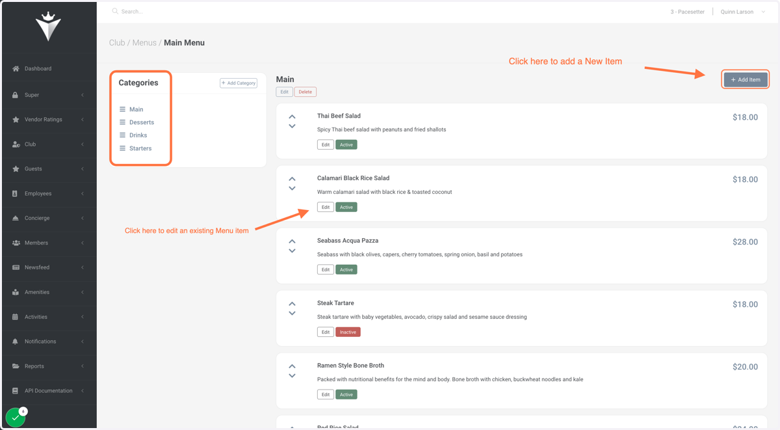Move Ramen Style Bone Broth down

292,376
